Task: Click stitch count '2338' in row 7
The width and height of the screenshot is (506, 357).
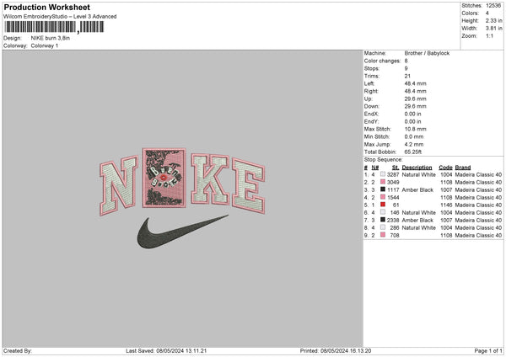Action: tap(393, 220)
